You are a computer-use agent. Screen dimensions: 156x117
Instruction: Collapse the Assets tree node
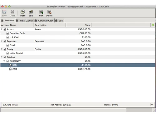point(2,29)
